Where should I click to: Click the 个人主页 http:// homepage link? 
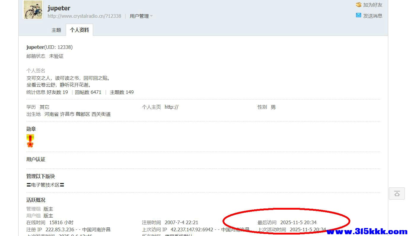pyautogui.click(x=171, y=107)
